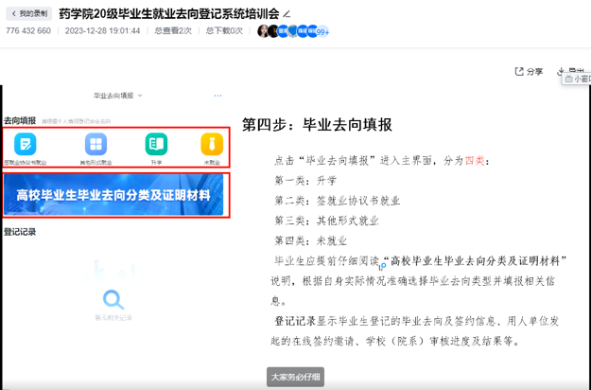Viewport: 591px width, 390px height.
Task: Click the 去向填报 section heading
Action: click(x=20, y=121)
